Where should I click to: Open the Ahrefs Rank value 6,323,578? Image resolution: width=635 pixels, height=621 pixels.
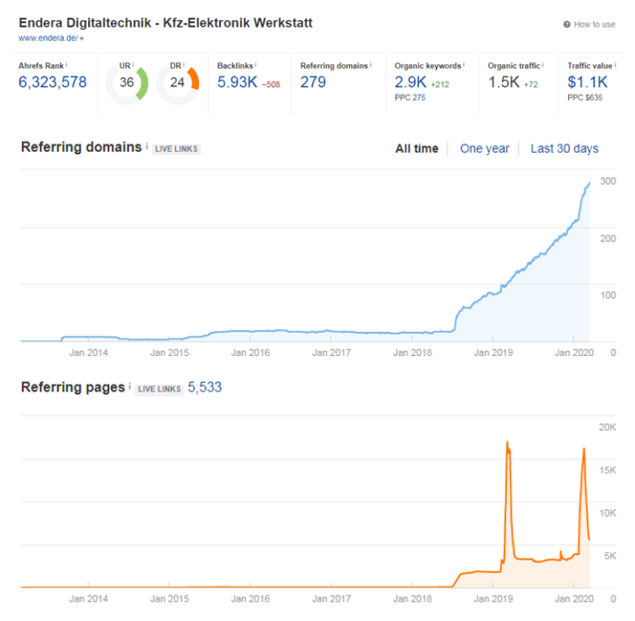coord(52,82)
